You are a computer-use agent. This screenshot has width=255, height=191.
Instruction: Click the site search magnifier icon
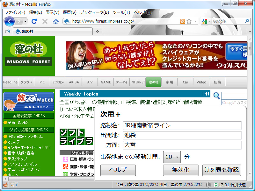pos(216,95)
